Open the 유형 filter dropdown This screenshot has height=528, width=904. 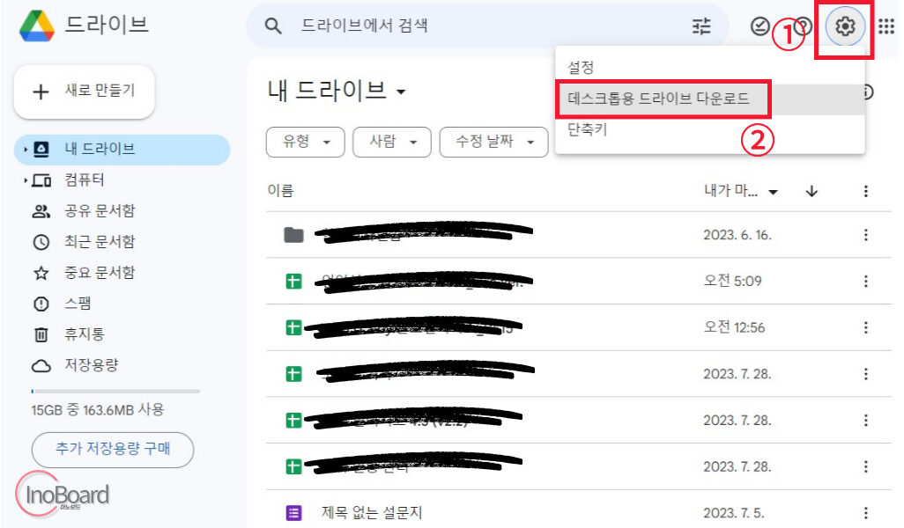pyautogui.click(x=305, y=142)
